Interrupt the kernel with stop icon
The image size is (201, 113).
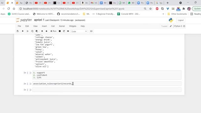click(60, 31)
